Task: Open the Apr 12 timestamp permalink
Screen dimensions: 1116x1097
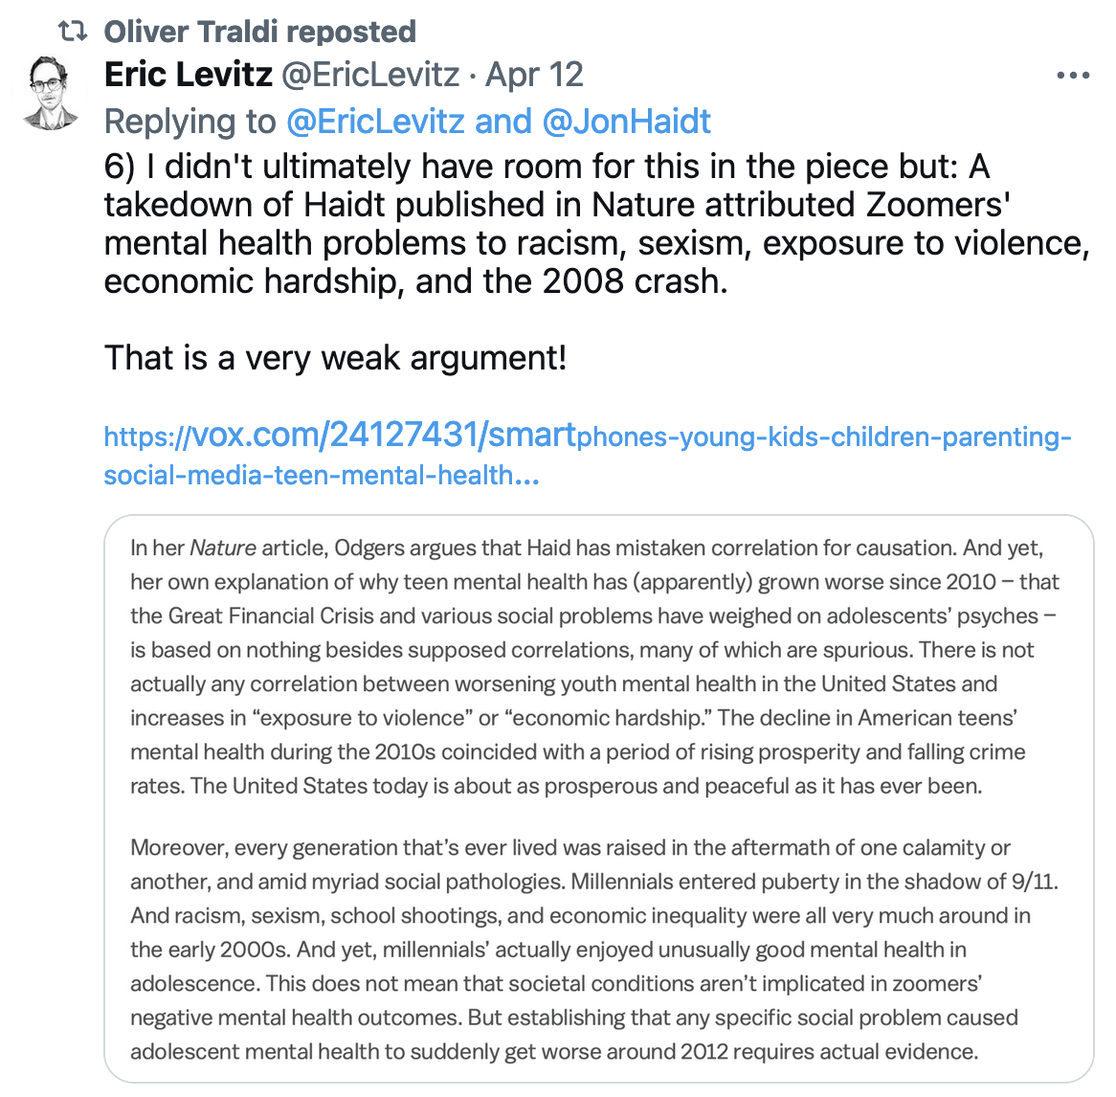Action: (534, 75)
